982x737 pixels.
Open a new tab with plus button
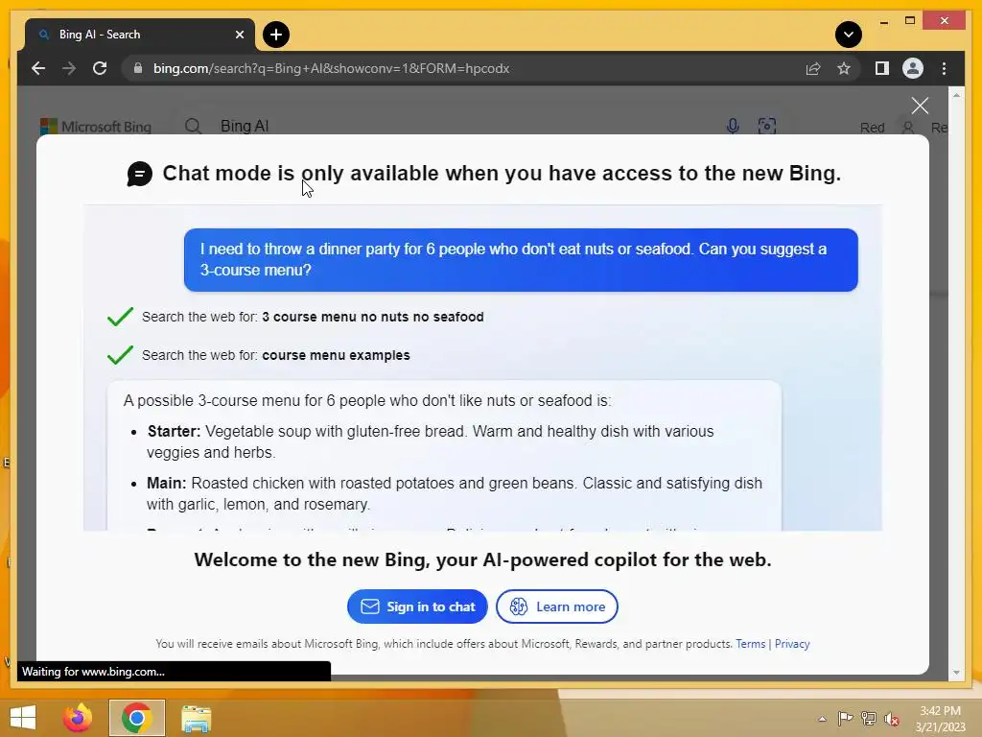pyautogui.click(x=276, y=35)
